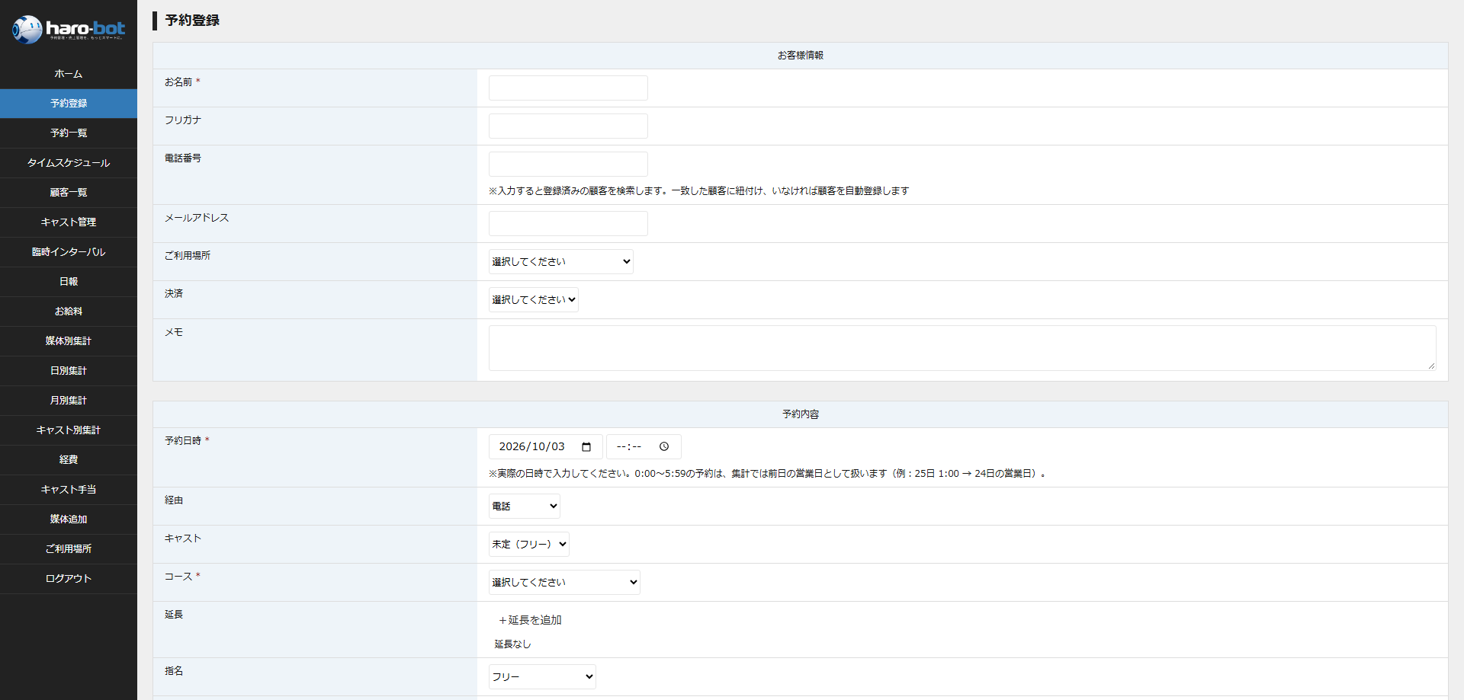The image size is (1464, 700).
Task: Click the haro-bot logo
Action: click(69, 30)
